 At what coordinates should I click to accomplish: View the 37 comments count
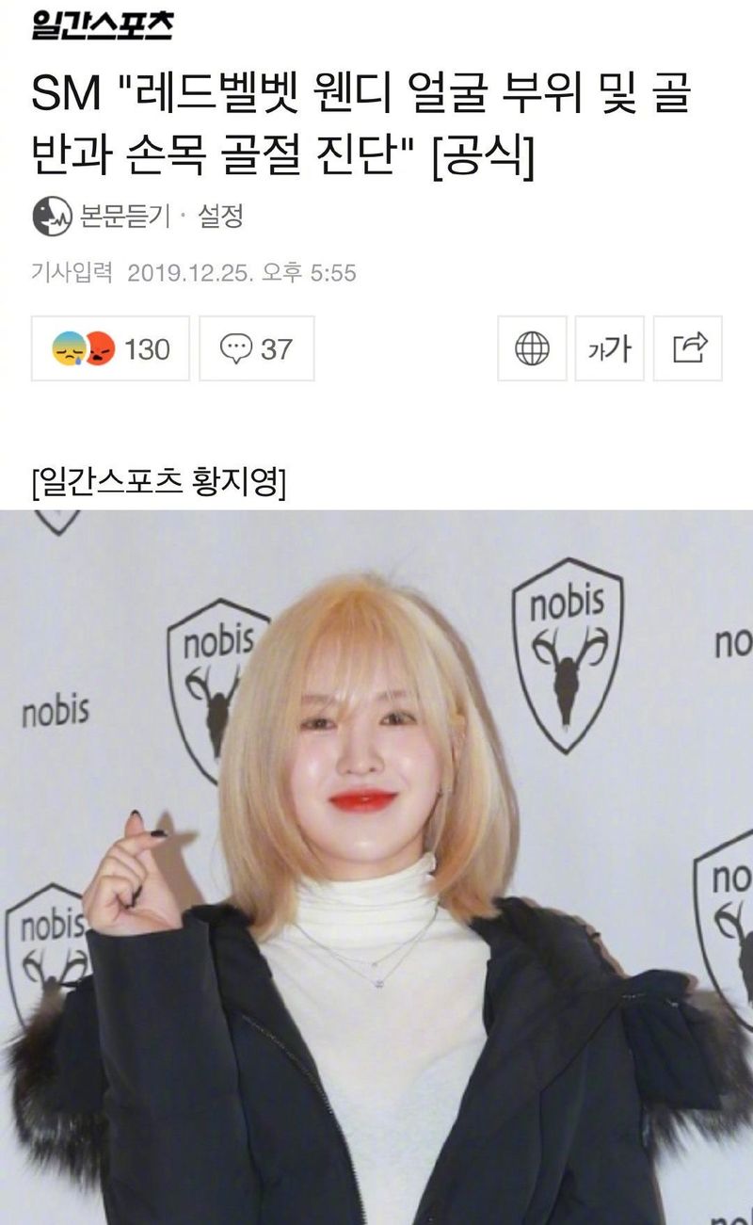pyautogui.click(x=276, y=349)
